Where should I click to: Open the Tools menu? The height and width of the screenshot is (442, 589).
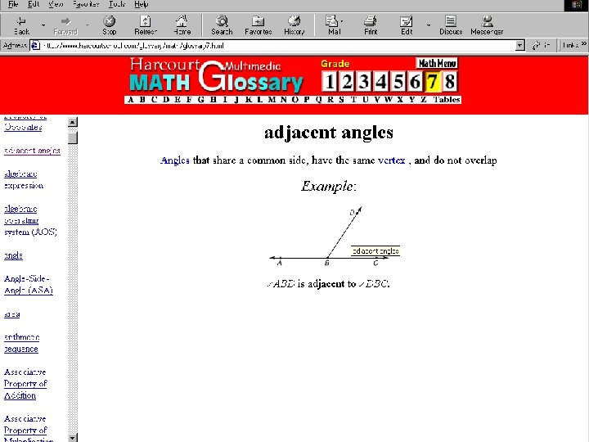pos(117,4)
